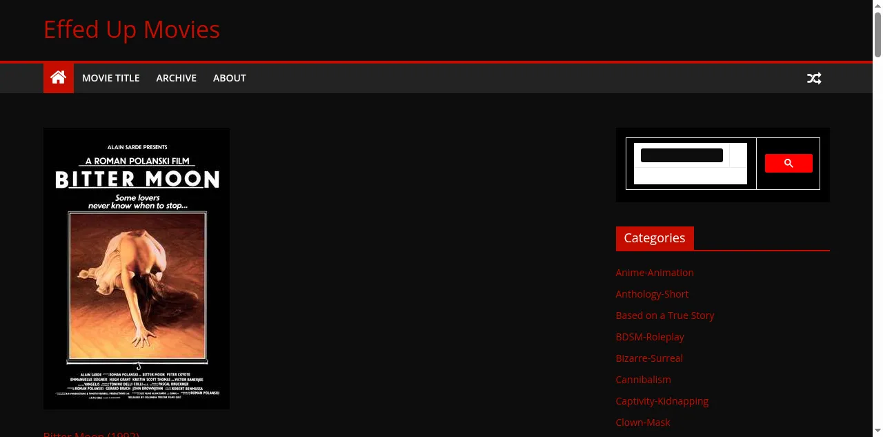
Task: Browse the Bizarre-Surreal category
Action: [x=649, y=358]
